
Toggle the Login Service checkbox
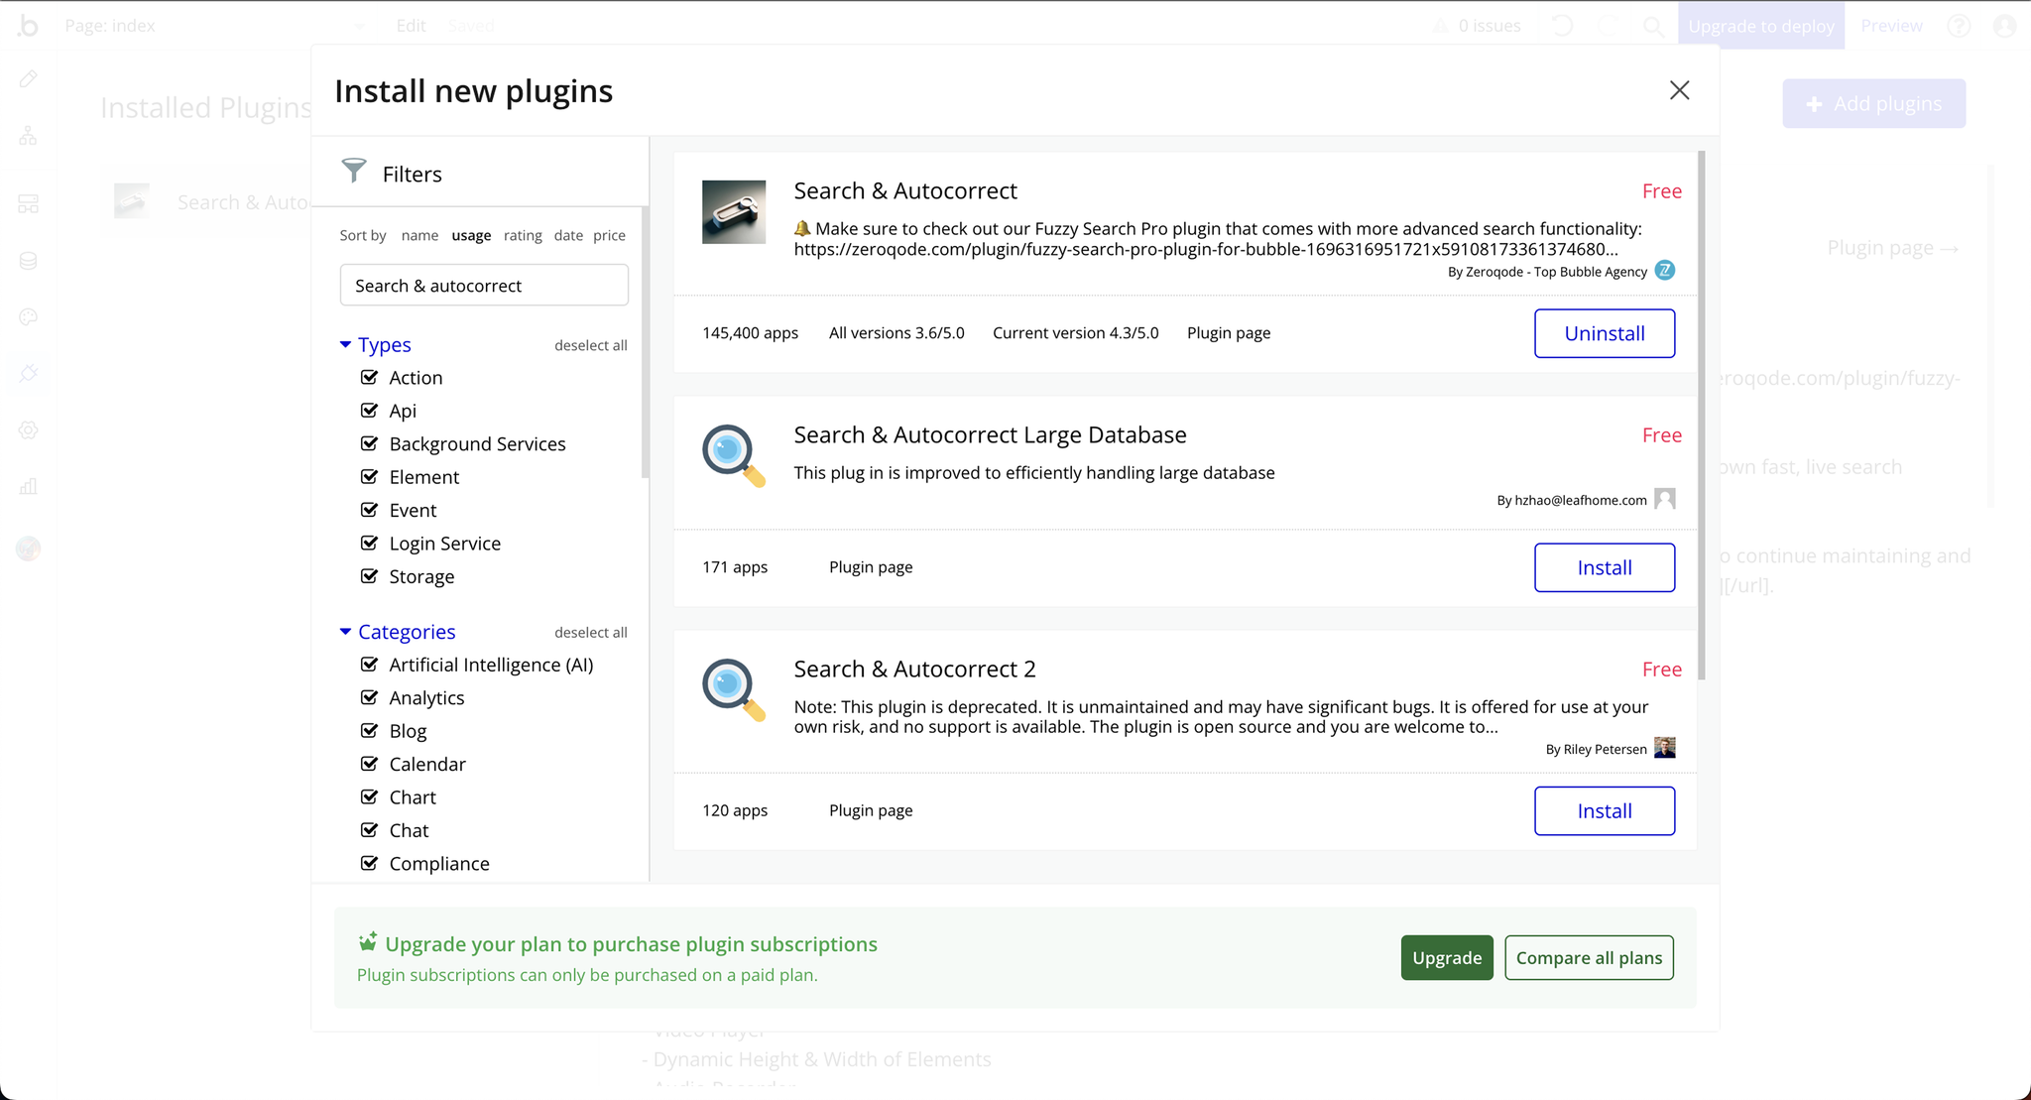[x=370, y=543]
